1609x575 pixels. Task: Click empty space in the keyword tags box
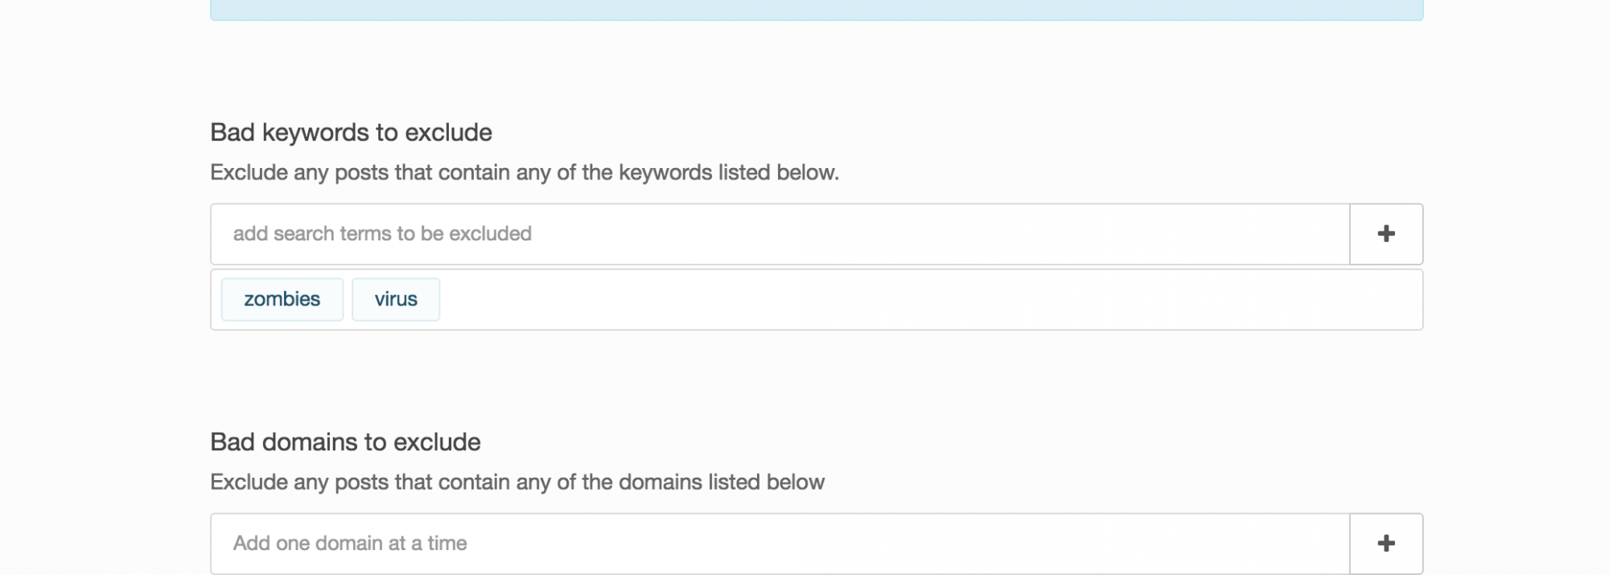(x=925, y=300)
